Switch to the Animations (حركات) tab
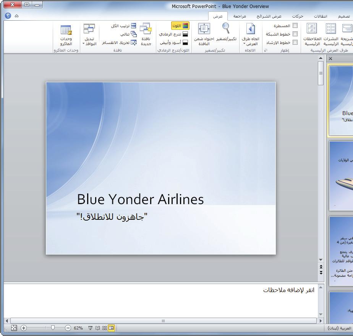The image size is (353, 336). [298, 16]
